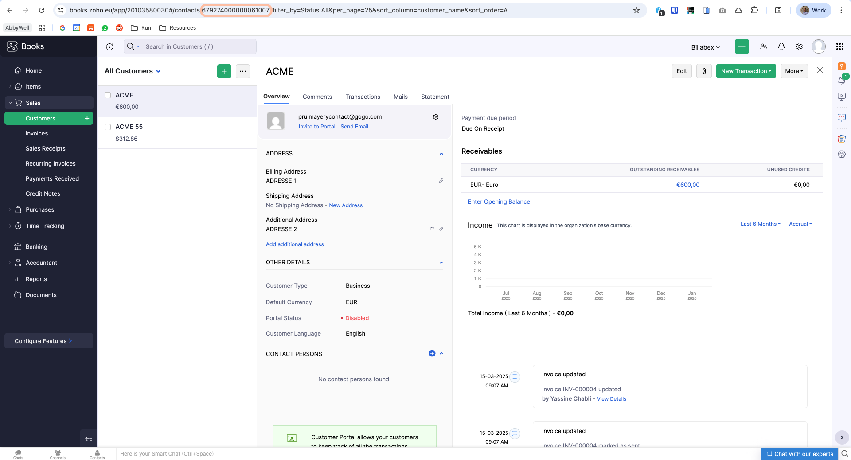Expand the New Transaction dropdown
The image size is (851, 460).
746,71
